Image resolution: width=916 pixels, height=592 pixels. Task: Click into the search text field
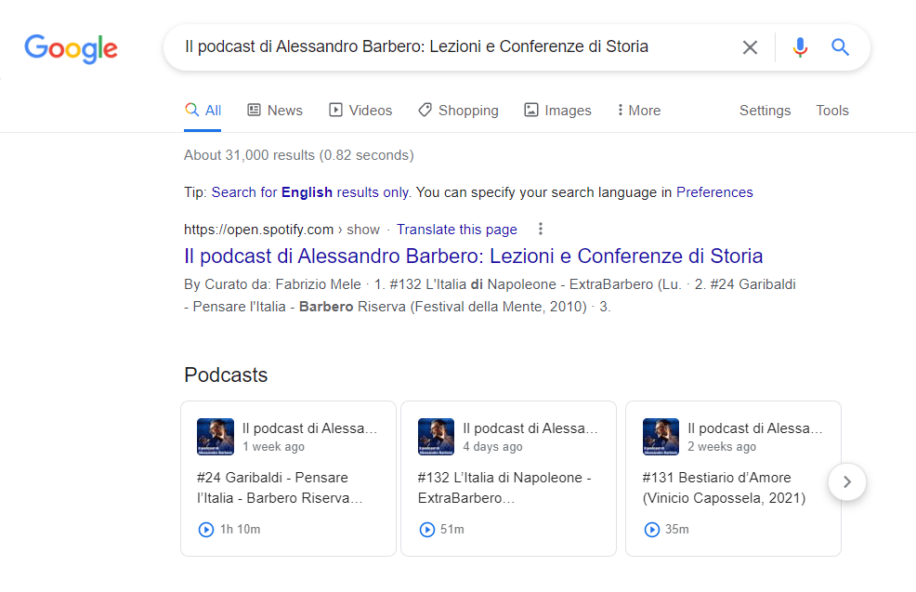(x=446, y=47)
